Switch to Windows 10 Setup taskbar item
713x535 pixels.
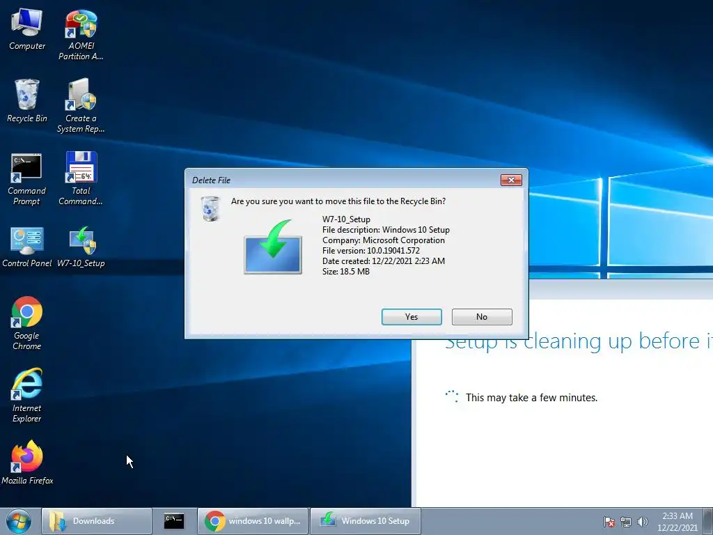[365, 521]
